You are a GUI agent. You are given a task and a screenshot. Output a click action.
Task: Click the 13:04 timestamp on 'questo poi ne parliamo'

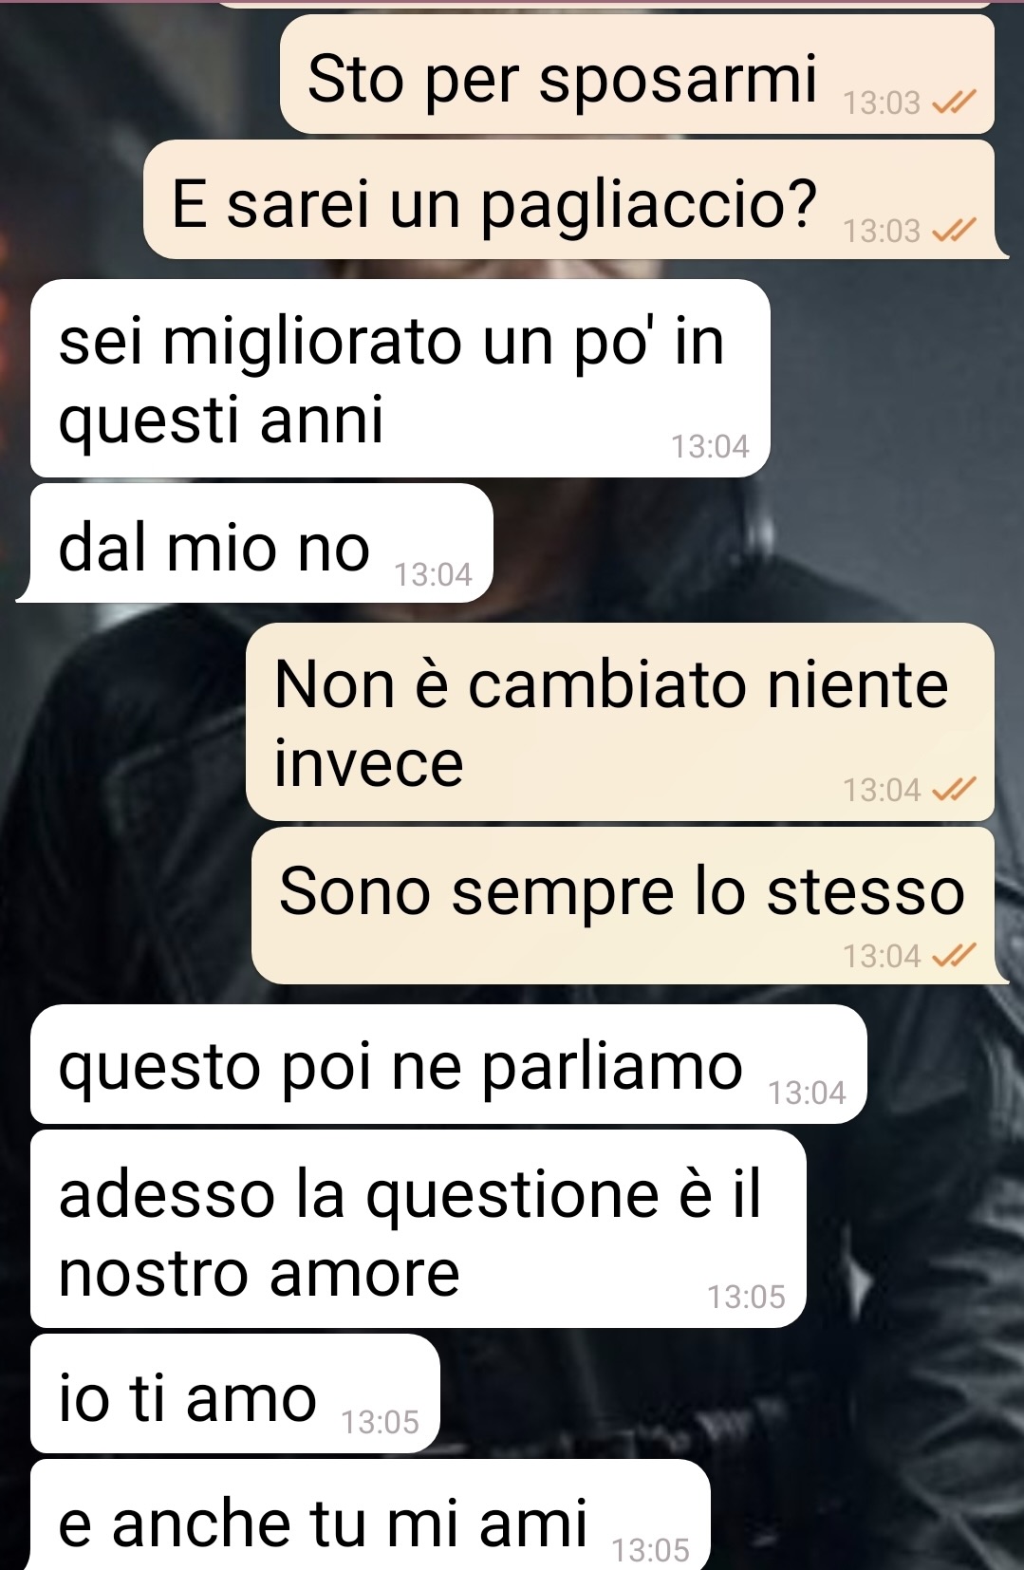(807, 1093)
